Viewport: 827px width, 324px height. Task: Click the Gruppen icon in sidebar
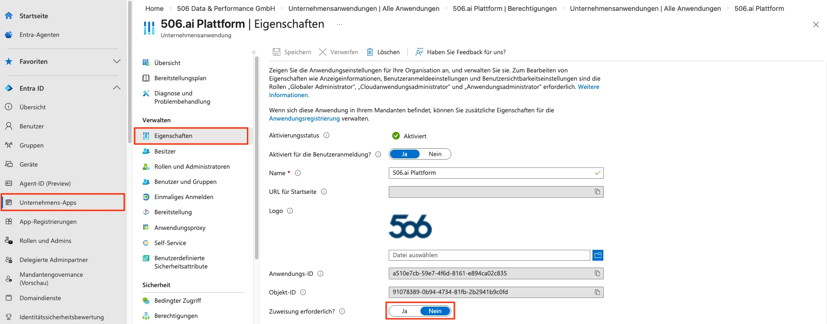(9, 145)
